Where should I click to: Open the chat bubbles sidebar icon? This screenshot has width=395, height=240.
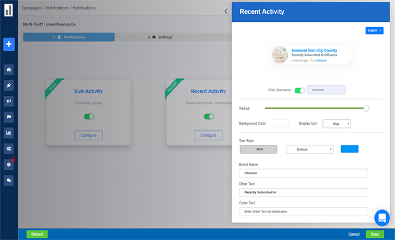tap(9, 180)
